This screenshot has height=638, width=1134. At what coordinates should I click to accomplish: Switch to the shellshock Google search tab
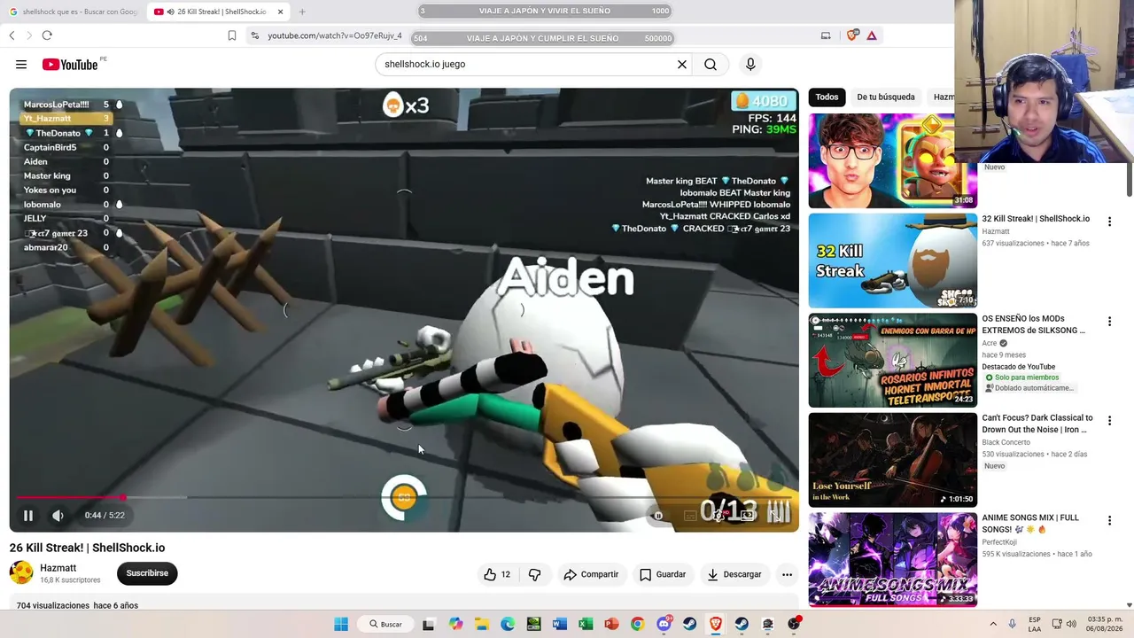coord(73,12)
